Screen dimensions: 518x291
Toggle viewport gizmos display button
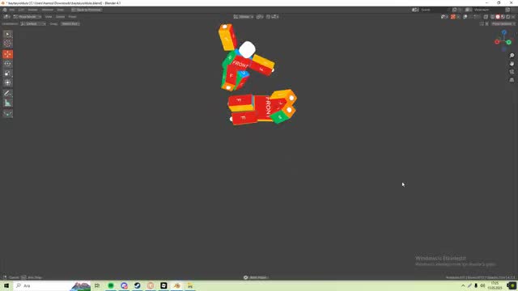point(453,16)
